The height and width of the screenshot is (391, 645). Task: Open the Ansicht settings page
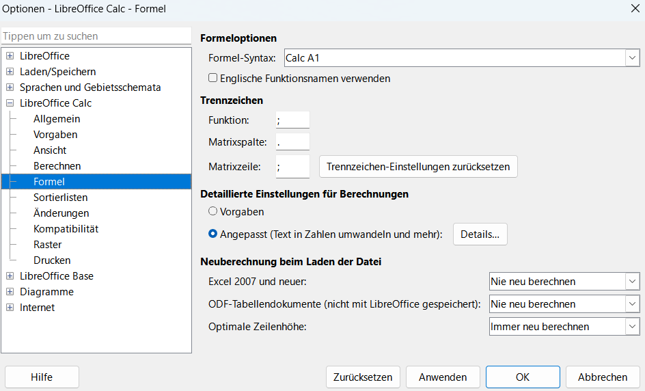click(50, 150)
